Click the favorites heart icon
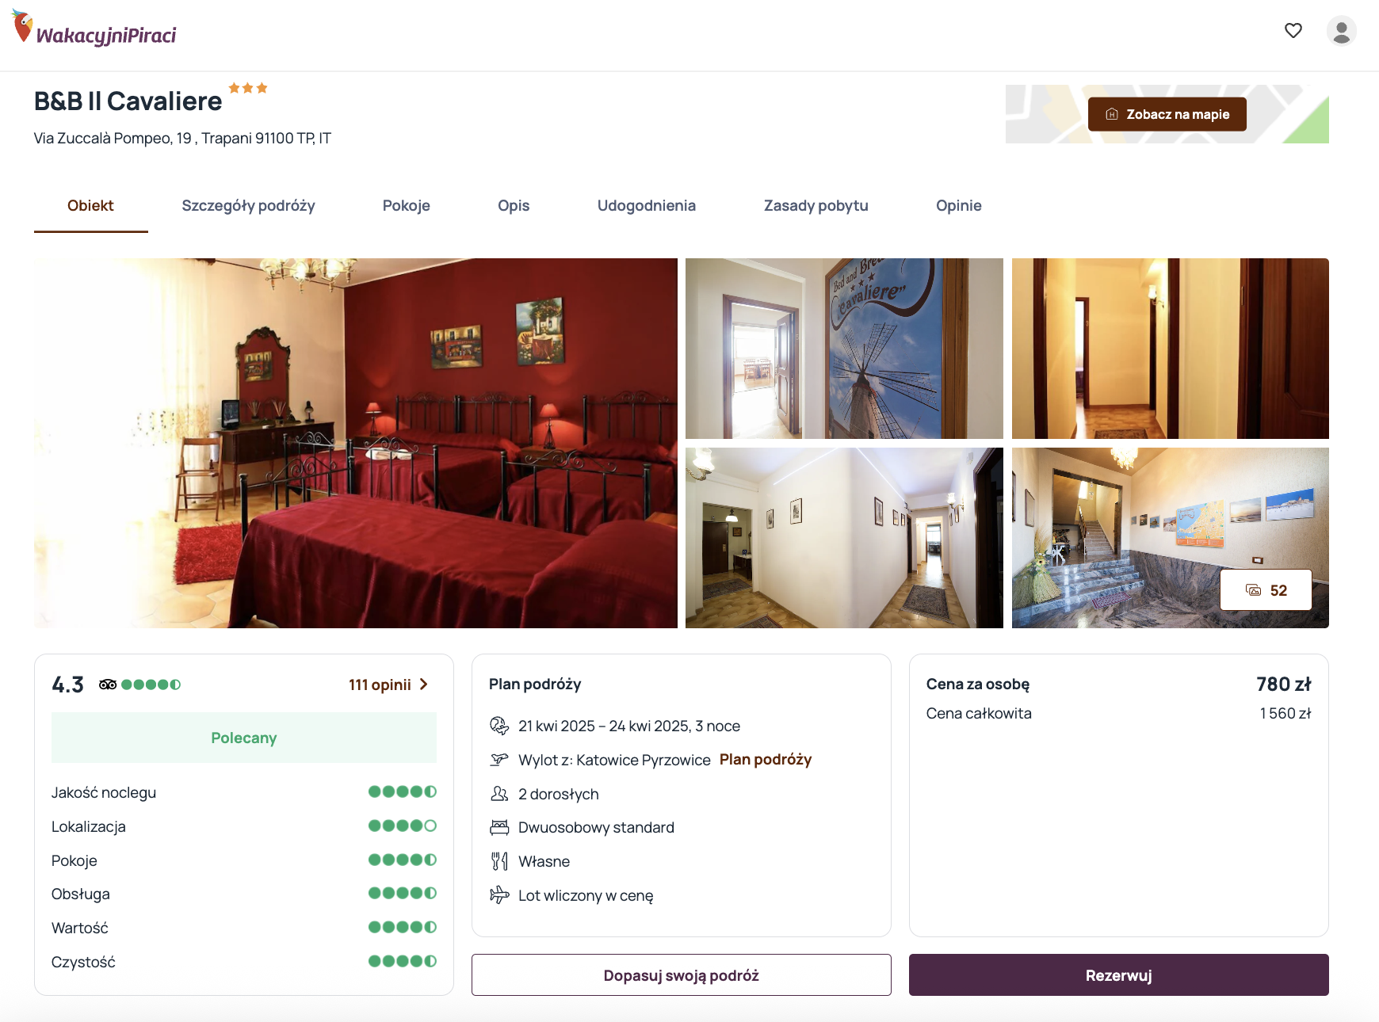The image size is (1379, 1022). pos(1293,31)
